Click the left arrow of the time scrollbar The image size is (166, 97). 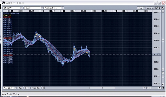coord(43,88)
